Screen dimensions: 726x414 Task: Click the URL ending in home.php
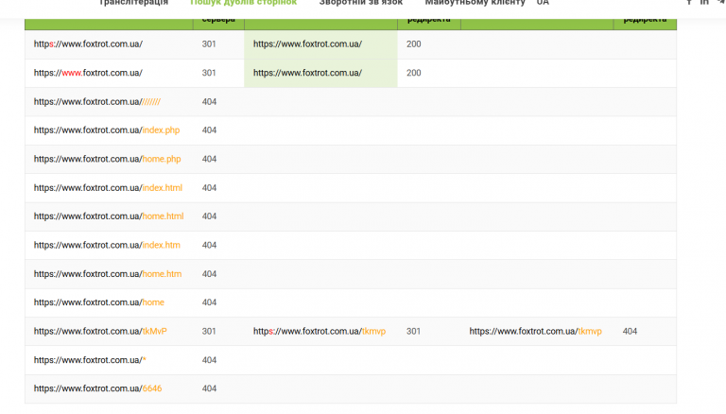pos(108,159)
